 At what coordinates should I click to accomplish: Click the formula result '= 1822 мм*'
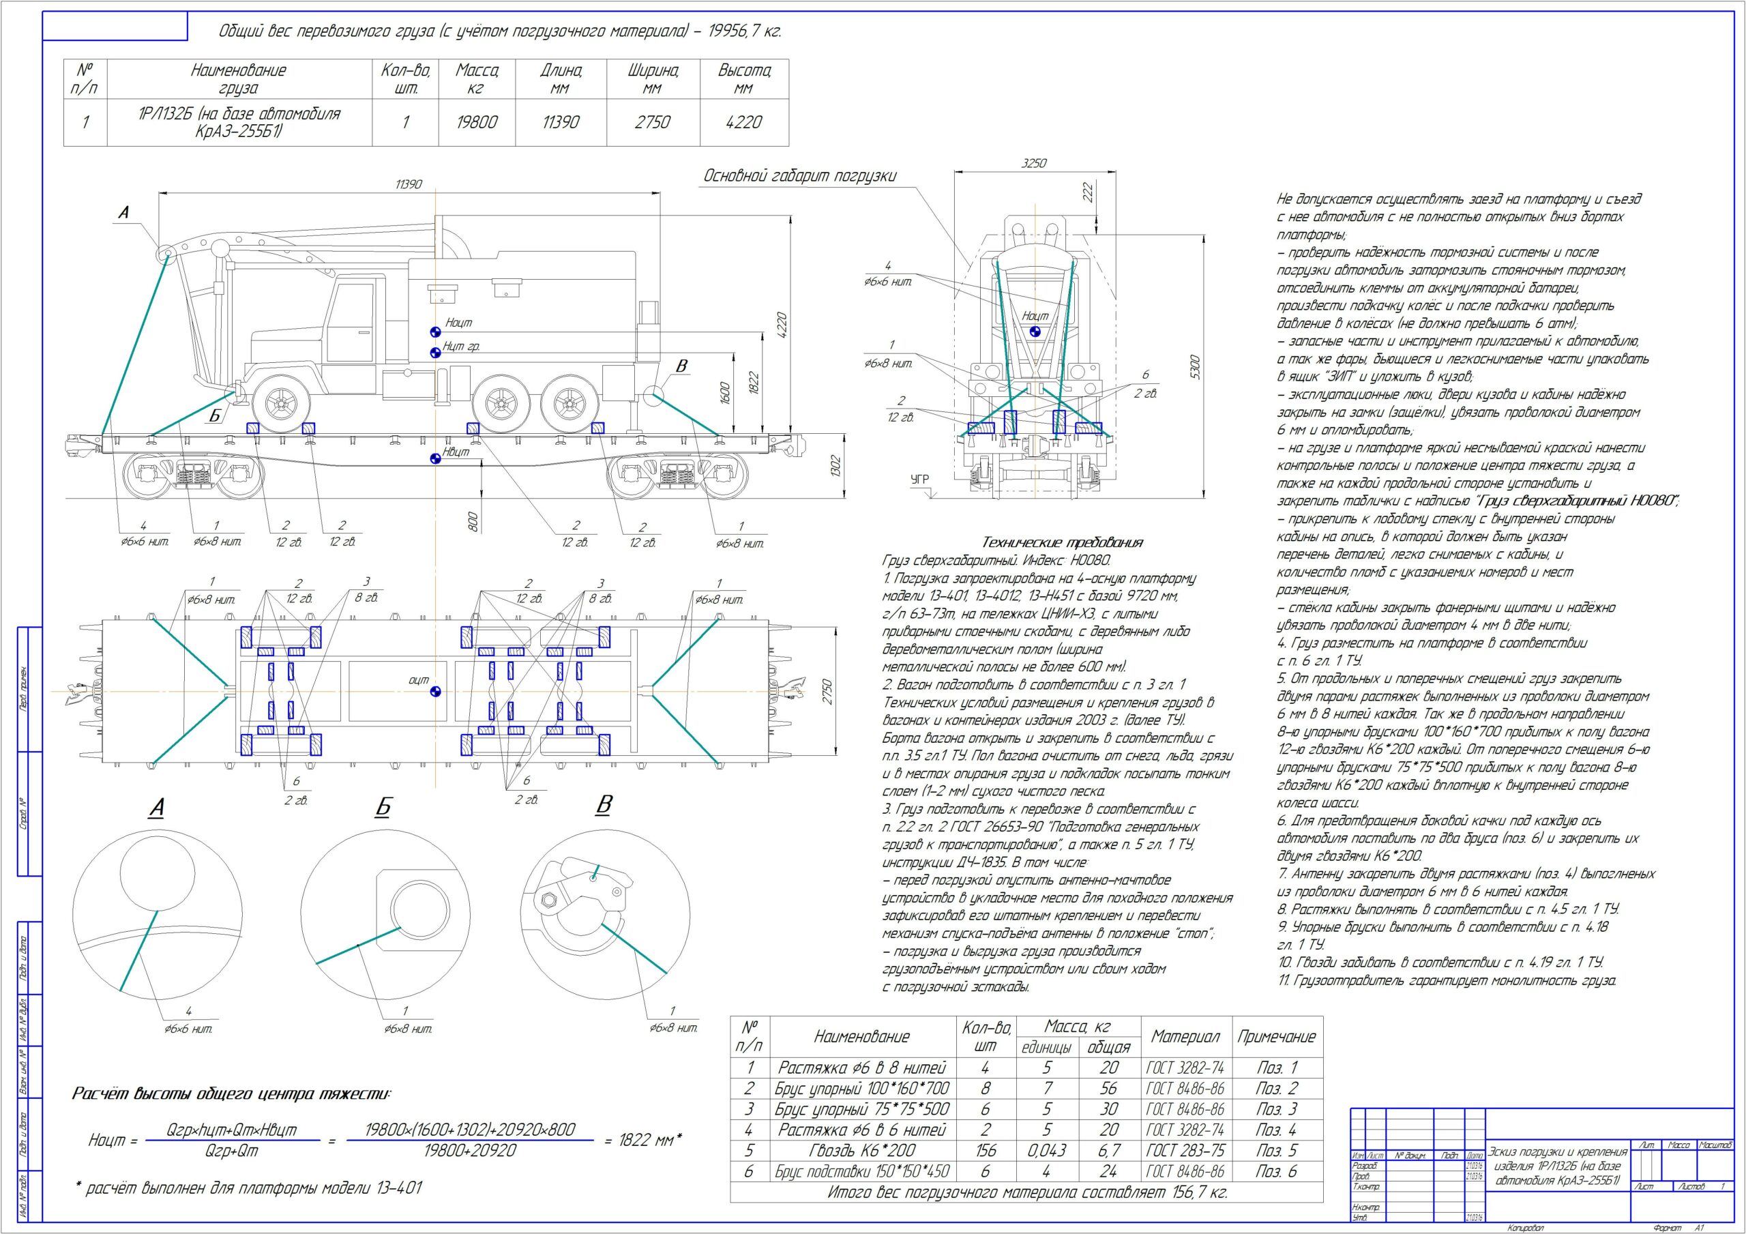click(643, 1141)
